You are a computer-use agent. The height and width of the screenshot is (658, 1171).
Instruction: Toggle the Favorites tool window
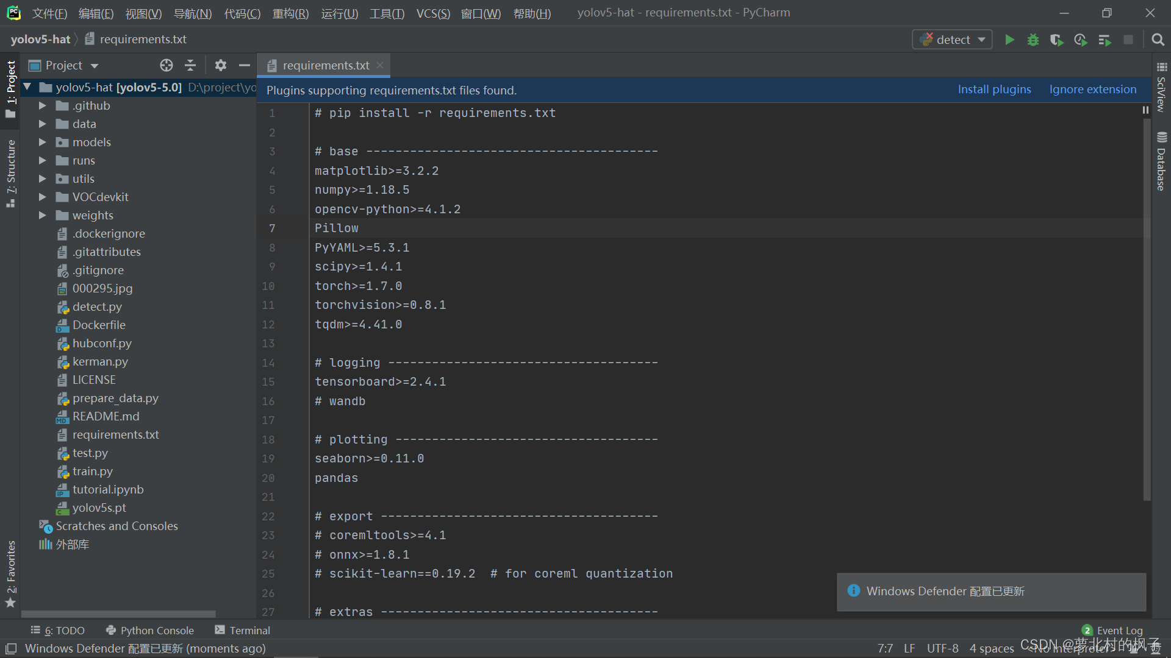coord(10,574)
